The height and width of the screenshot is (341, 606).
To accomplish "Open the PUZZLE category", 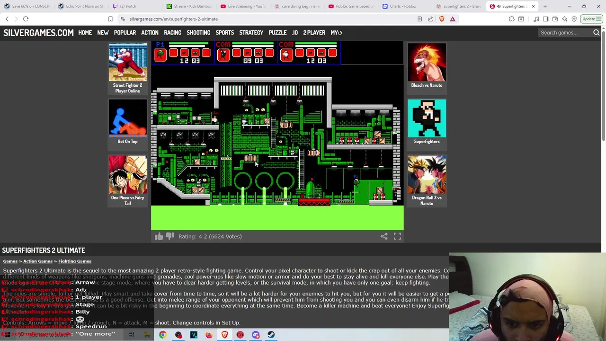I will click(277, 33).
